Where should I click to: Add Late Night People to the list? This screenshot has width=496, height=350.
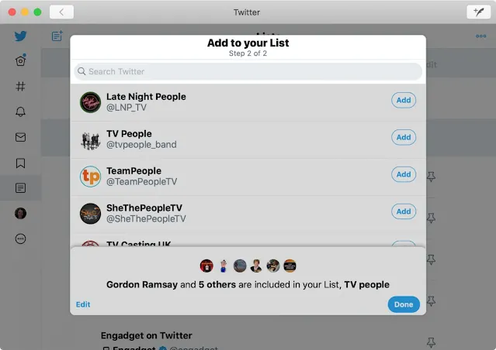point(404,100)
